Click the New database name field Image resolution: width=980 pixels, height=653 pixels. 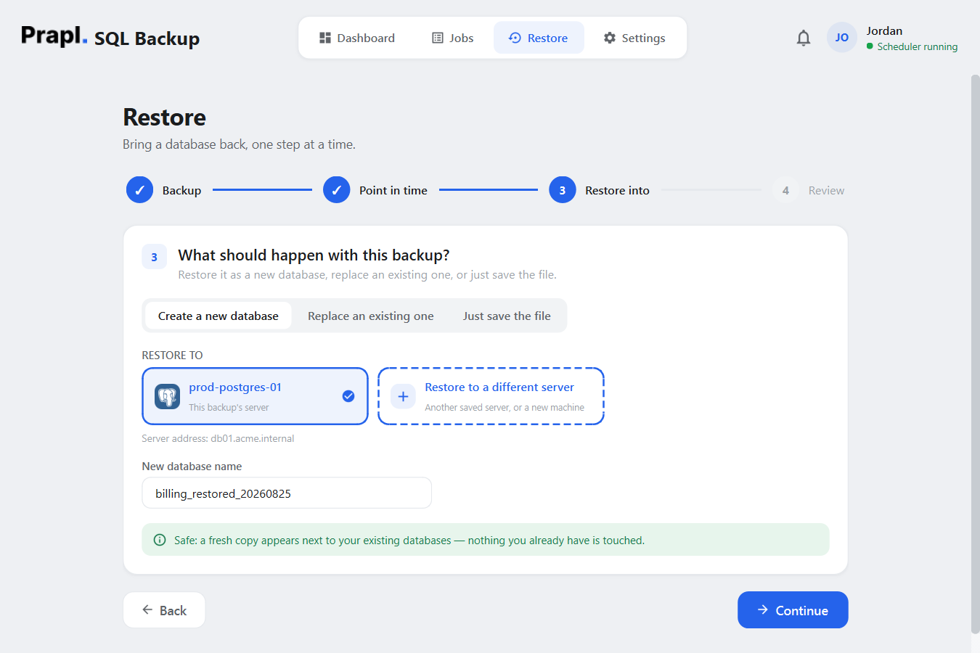click(287, 493)
